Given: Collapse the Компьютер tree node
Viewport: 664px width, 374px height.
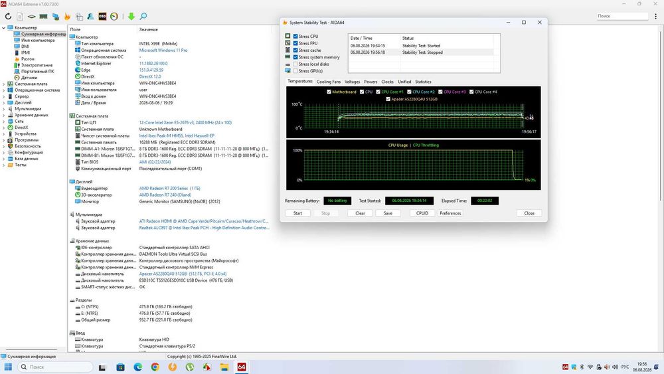Looking at the screenshot, I should (3, 27).
